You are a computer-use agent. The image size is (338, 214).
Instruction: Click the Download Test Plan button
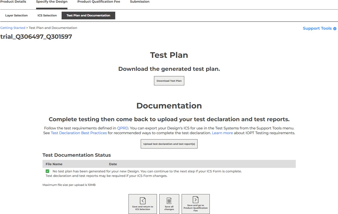pyautogui.click(x=169, y=81)
